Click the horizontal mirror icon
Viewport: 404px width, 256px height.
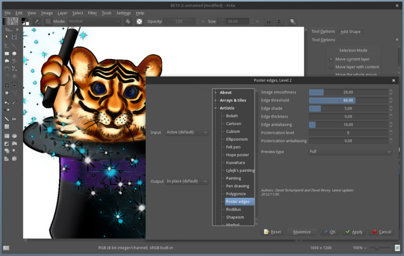267,21
